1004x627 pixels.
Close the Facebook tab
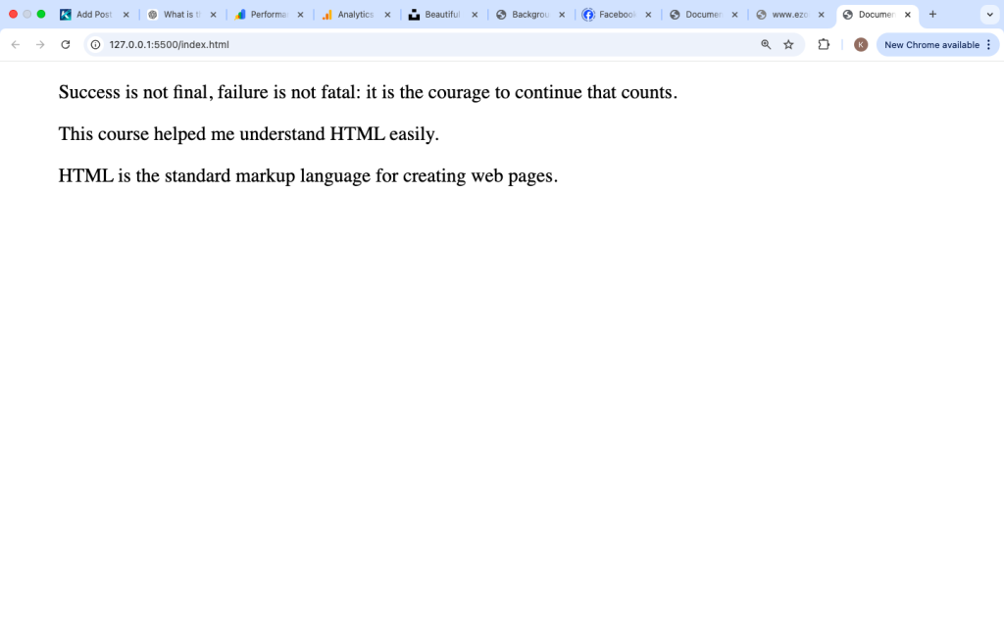point(648,14)
